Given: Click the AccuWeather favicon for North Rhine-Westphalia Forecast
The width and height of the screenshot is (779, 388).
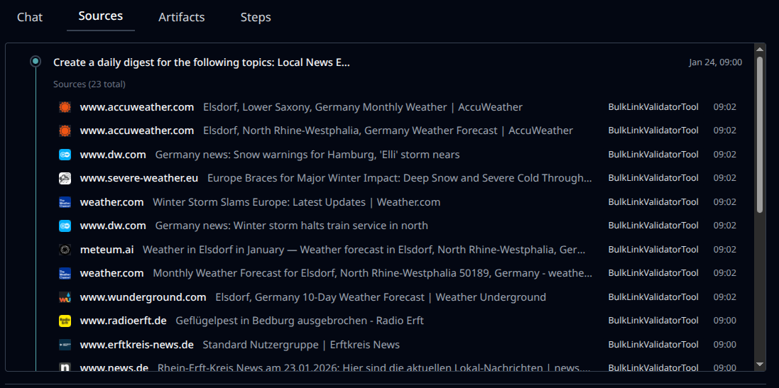Looking at the screenshot, I should click(65, 131).
